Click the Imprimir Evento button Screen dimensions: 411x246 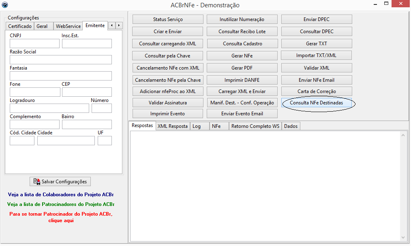[168, 114]
